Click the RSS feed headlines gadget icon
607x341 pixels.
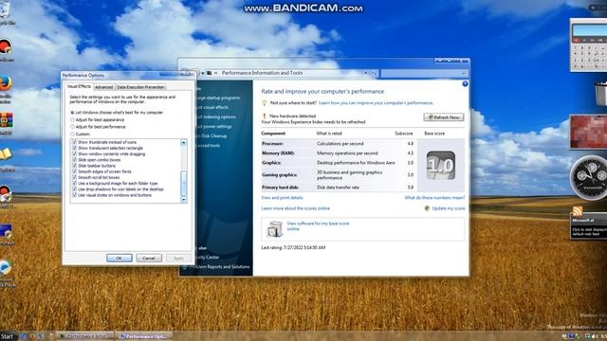tap(578, 211)
